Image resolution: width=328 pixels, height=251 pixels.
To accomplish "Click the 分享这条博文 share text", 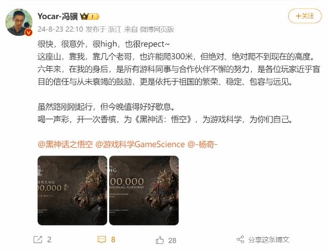I will pyautogui.click(x=268, y=240).
